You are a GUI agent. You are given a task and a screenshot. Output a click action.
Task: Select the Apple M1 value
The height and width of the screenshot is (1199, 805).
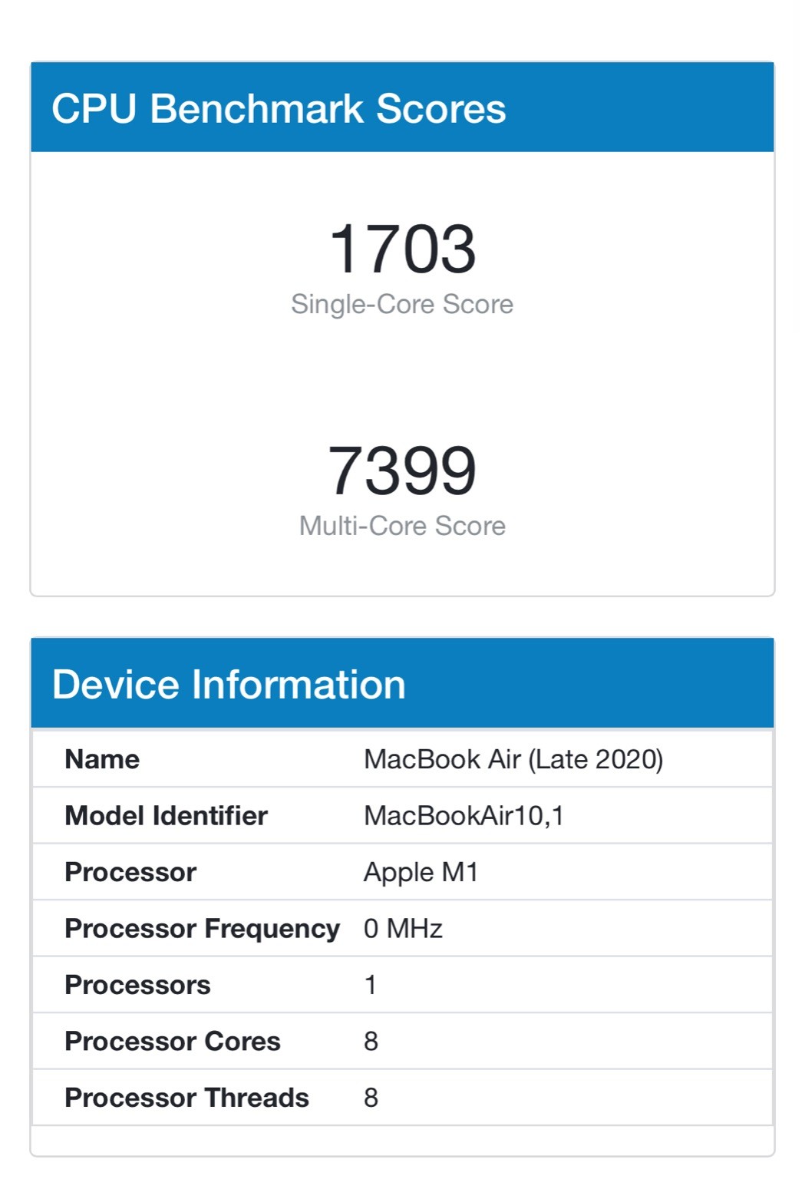point(421,873)
